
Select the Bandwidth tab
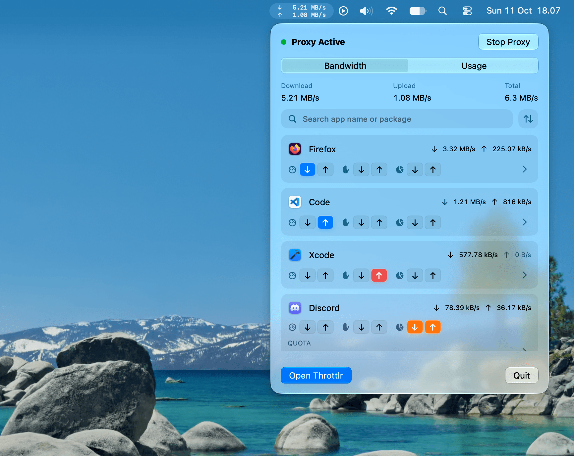345,66
